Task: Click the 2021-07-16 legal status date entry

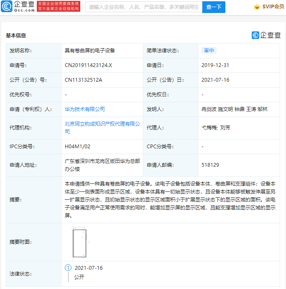Action: (x=88, y=268)
